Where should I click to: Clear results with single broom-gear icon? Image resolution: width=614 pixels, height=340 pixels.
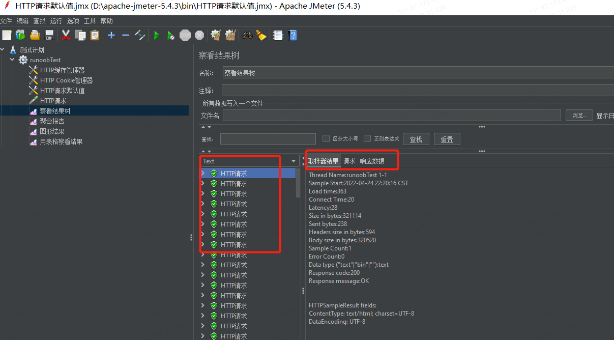(216, 35)
